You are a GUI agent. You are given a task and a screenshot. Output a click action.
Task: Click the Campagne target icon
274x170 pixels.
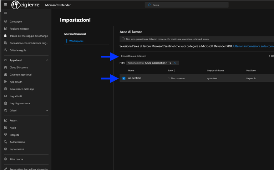[6, 21]
